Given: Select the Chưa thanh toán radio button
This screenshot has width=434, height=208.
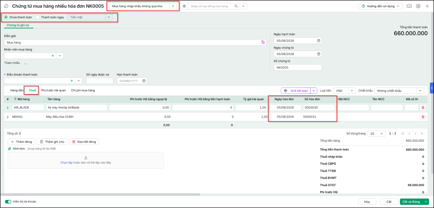Looking at the screenshot, I should (6, 17).
